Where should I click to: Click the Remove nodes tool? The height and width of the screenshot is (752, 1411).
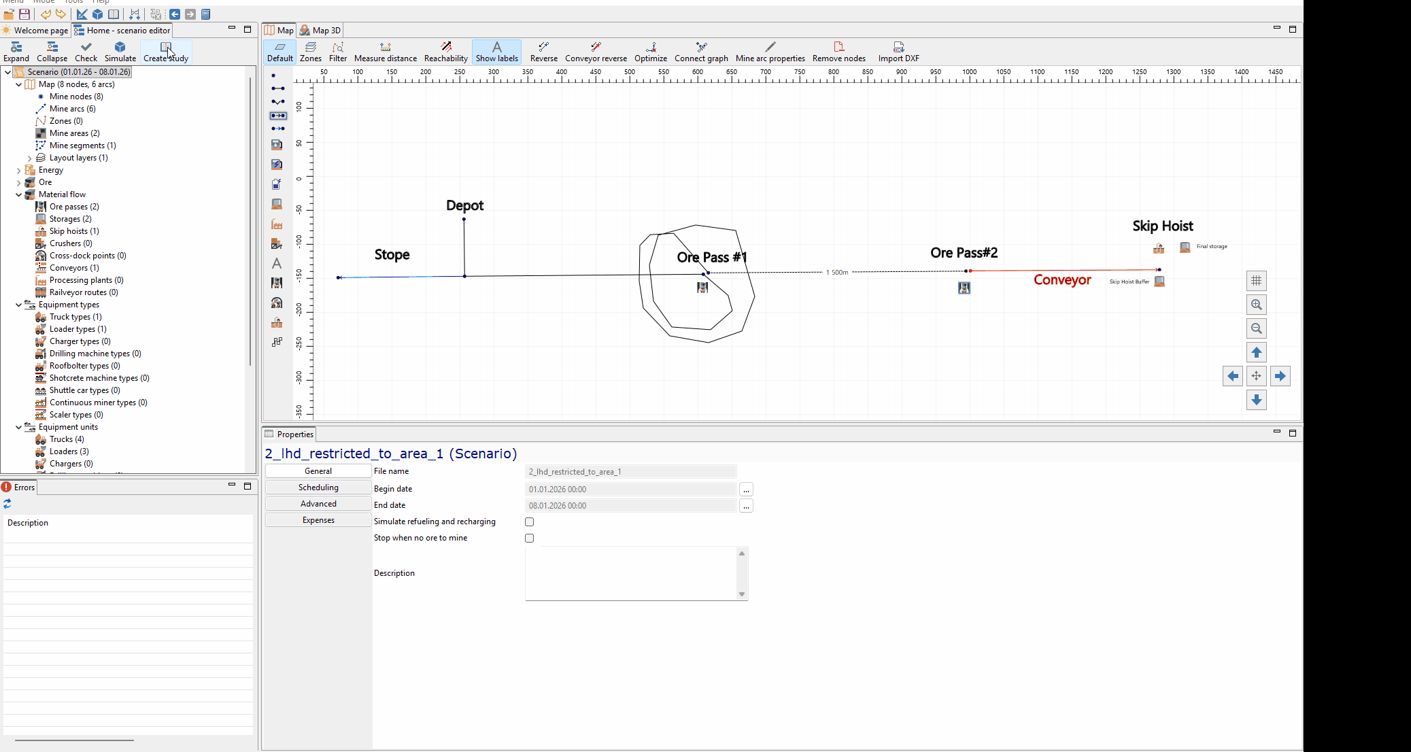click(x=839, y=52)
